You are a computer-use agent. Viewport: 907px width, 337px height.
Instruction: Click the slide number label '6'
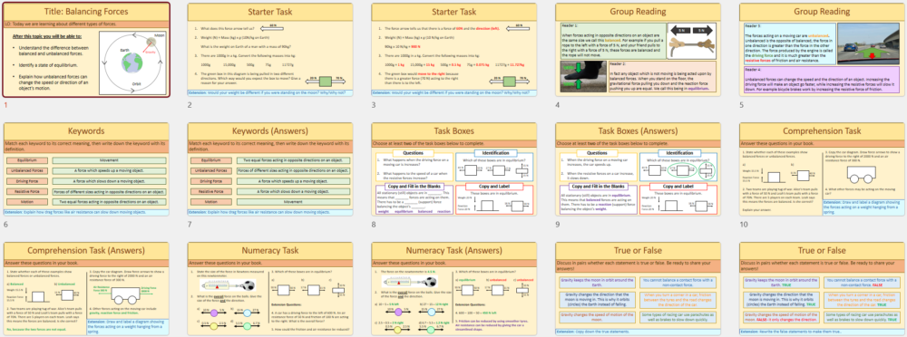click(5, 225)
